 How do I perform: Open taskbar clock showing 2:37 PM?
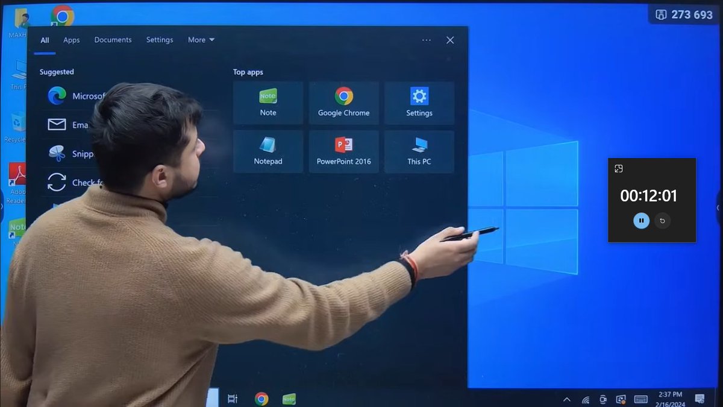coord(671,399)
